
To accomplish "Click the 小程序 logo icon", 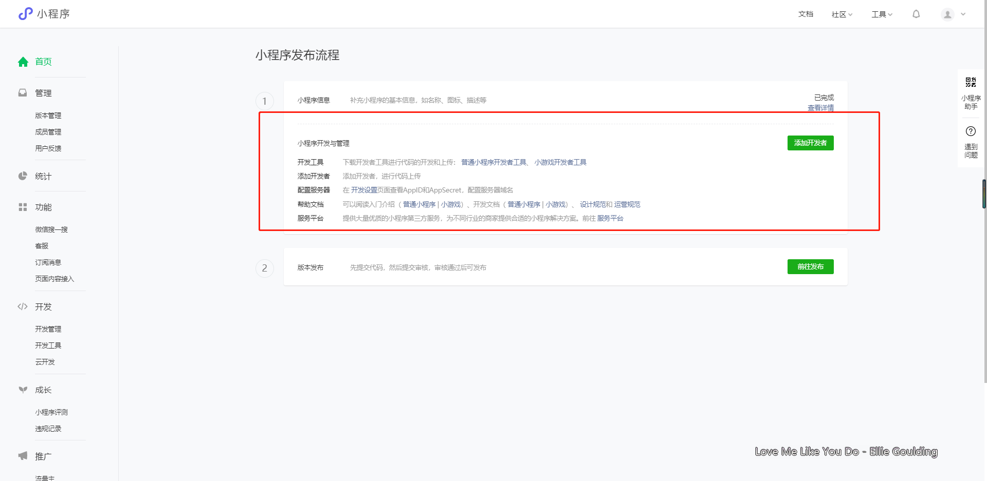I will click(25, 14).
